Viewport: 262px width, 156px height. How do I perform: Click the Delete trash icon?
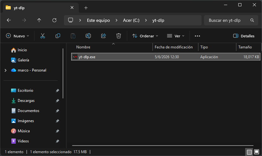click(x=119, y=36)
